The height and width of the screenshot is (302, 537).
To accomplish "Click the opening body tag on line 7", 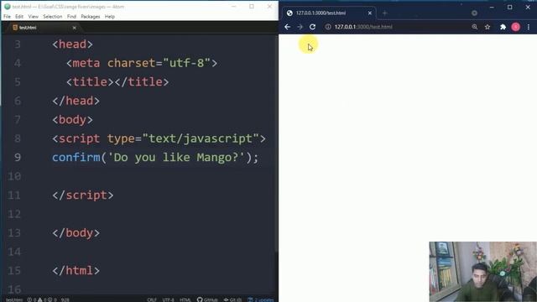I will coord(73,120).
